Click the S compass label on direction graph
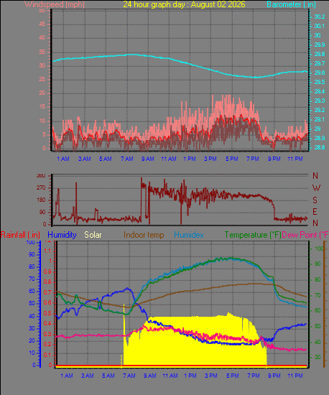Screen dimensions: 329x395 (x=315, y=200)
